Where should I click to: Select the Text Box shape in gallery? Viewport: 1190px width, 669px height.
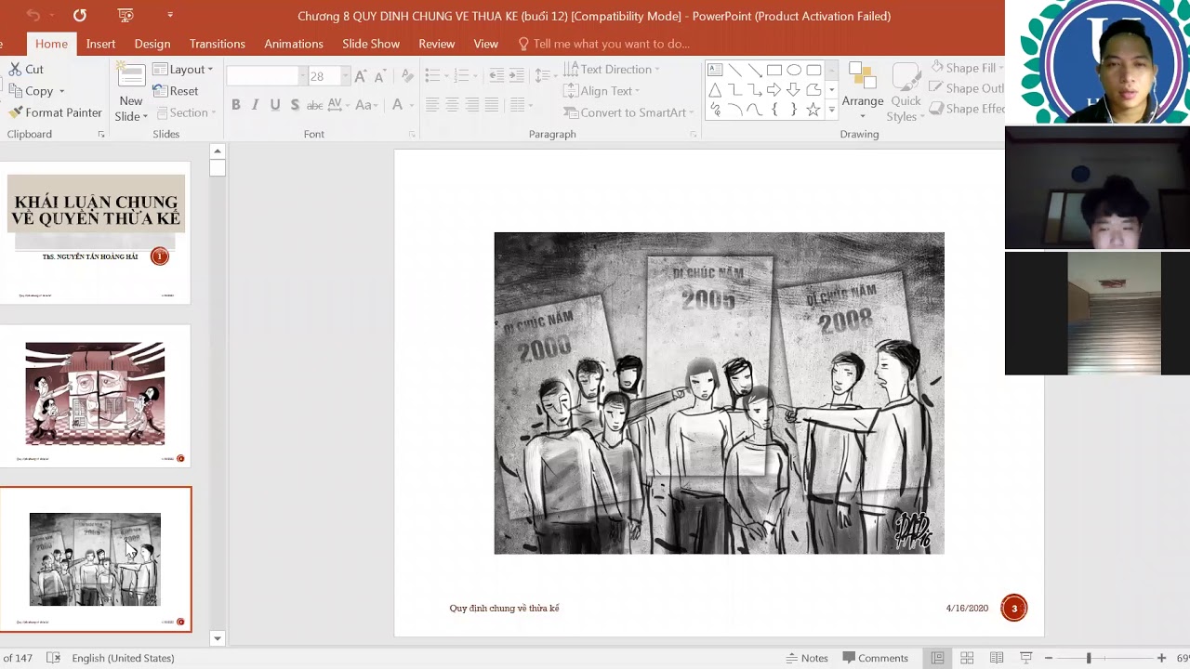pos(715,70)
